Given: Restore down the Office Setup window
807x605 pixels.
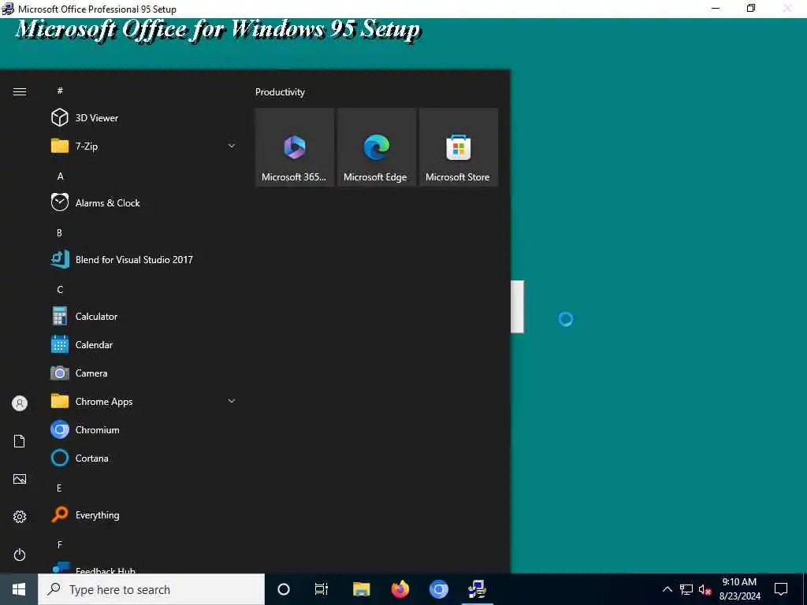Looking at the screenshot, I should tap(751, 8).
